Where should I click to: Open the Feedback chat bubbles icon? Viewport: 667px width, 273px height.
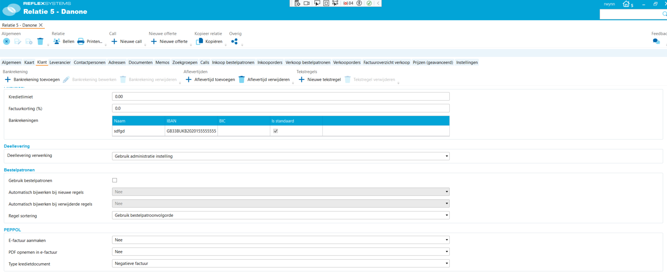[656, 41]
